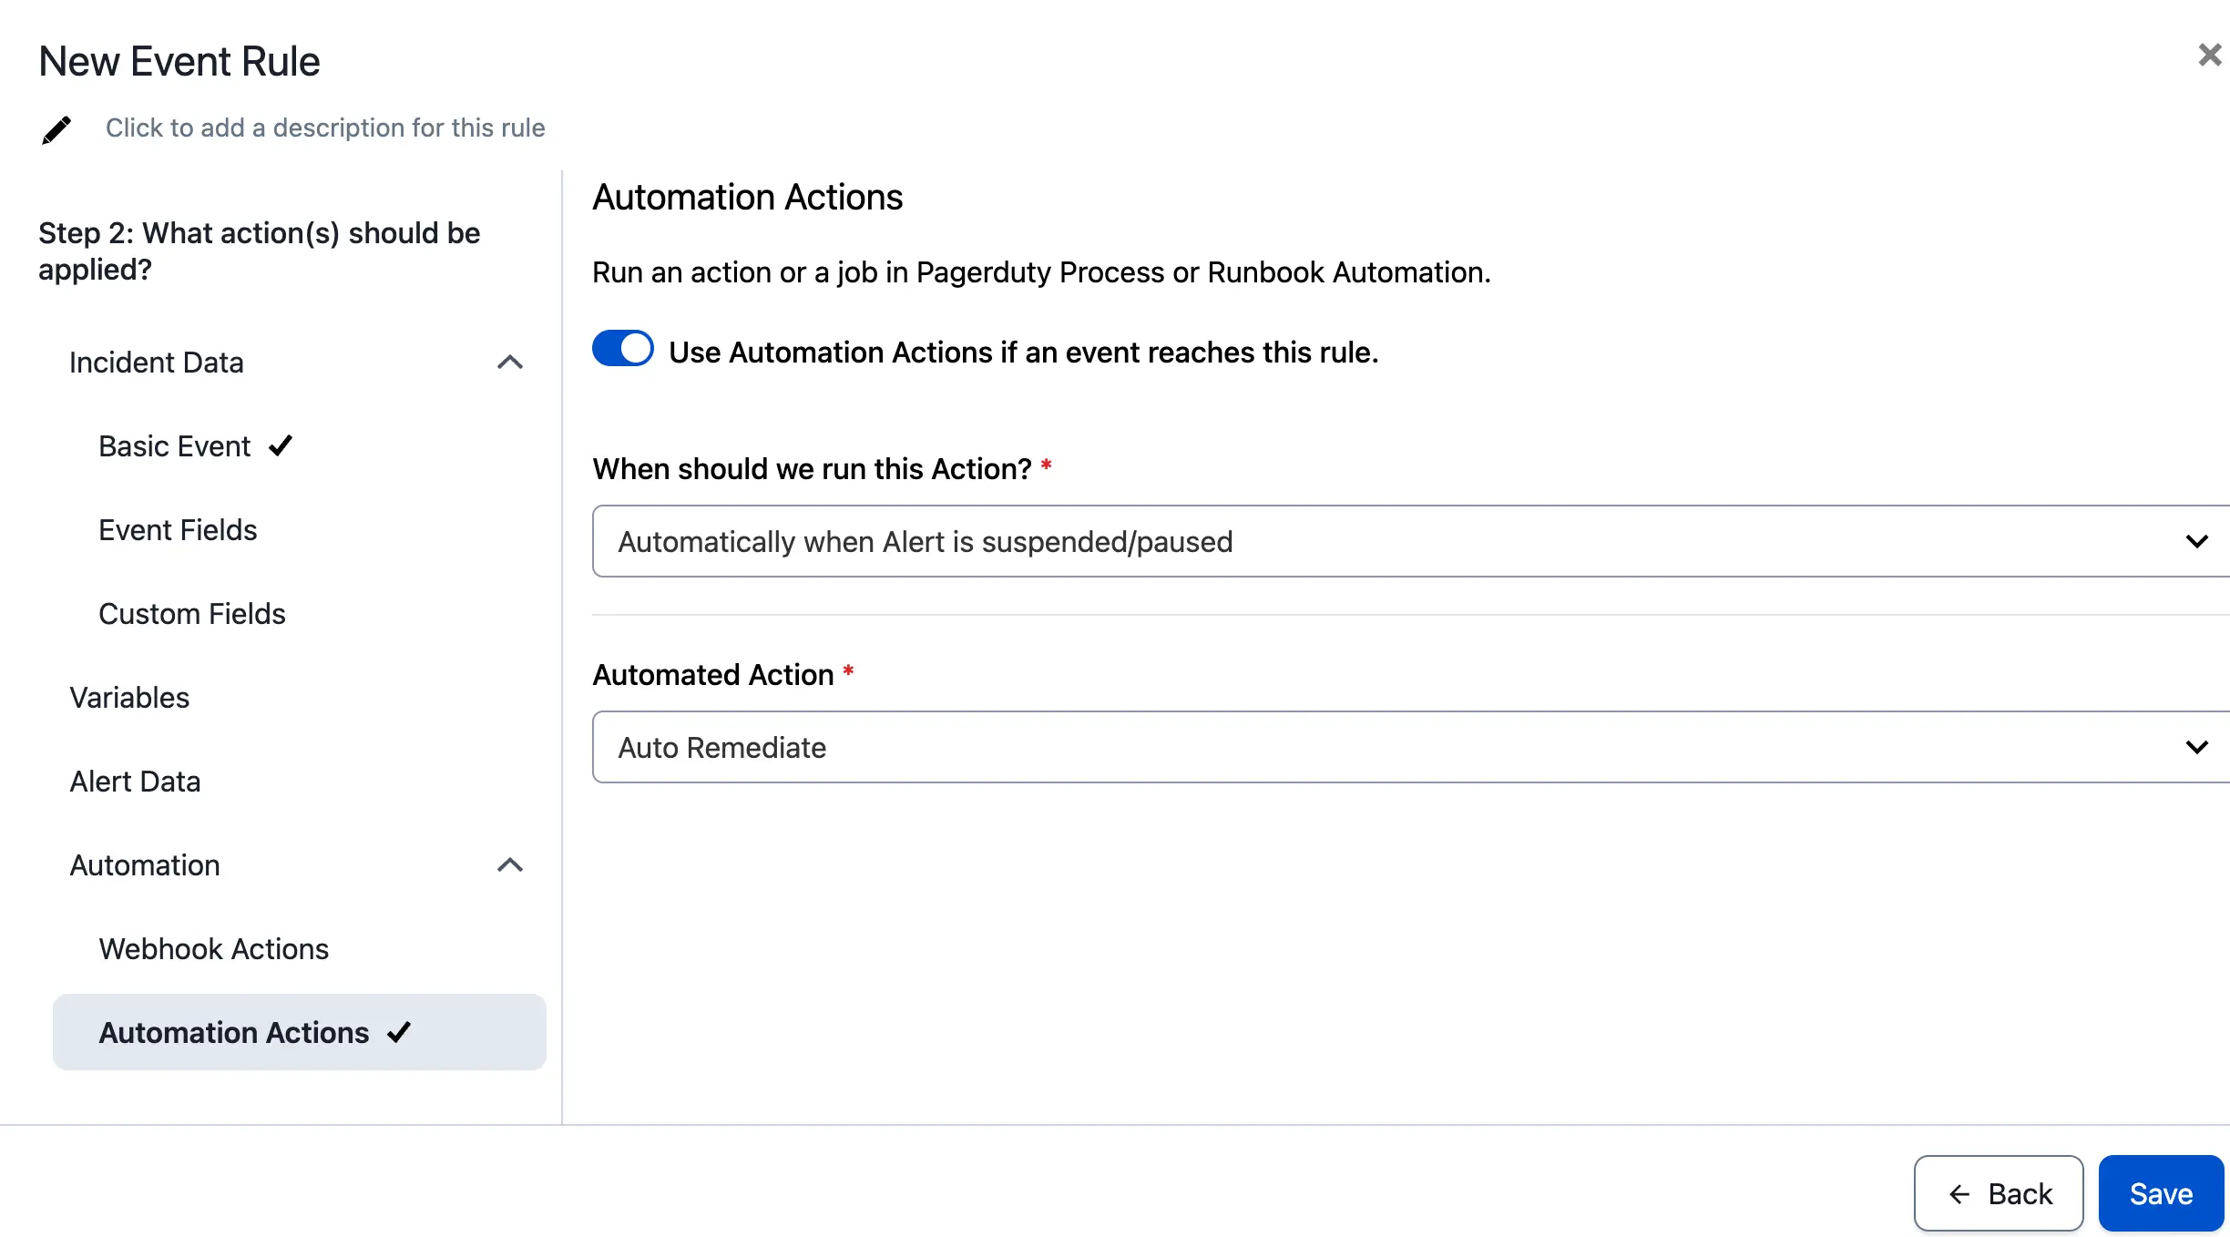Select Custom Fields in sidebar

[x=191, y=614]
